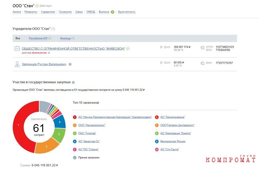The height and width of the screenshot is (169, 259).
Task: Click blue legend marker 9 for Минпромторг России
Action: pyautogui.click(x=157, y=141)
